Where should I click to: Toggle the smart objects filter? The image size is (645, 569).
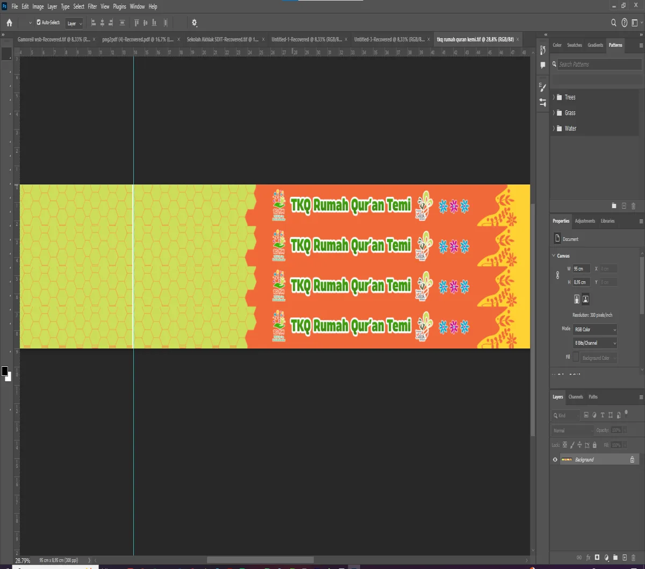[x=619, y=415]
